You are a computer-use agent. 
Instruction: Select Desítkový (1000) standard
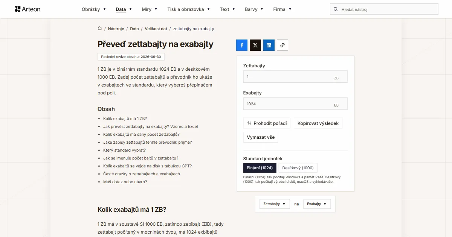click(298, 168)
